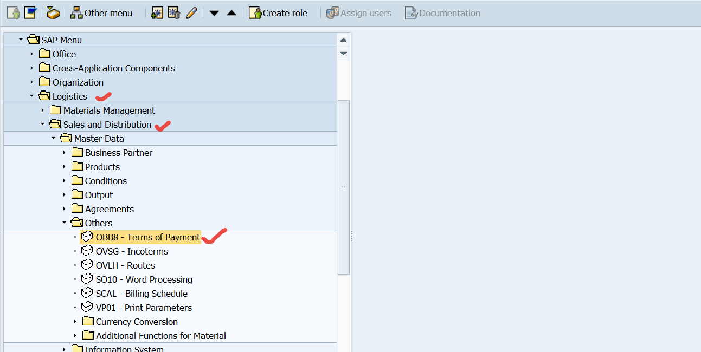Expand Currency Conversion arrow
Image resolution: width=701 pixels, height=352 pixels.
point(75,321)
